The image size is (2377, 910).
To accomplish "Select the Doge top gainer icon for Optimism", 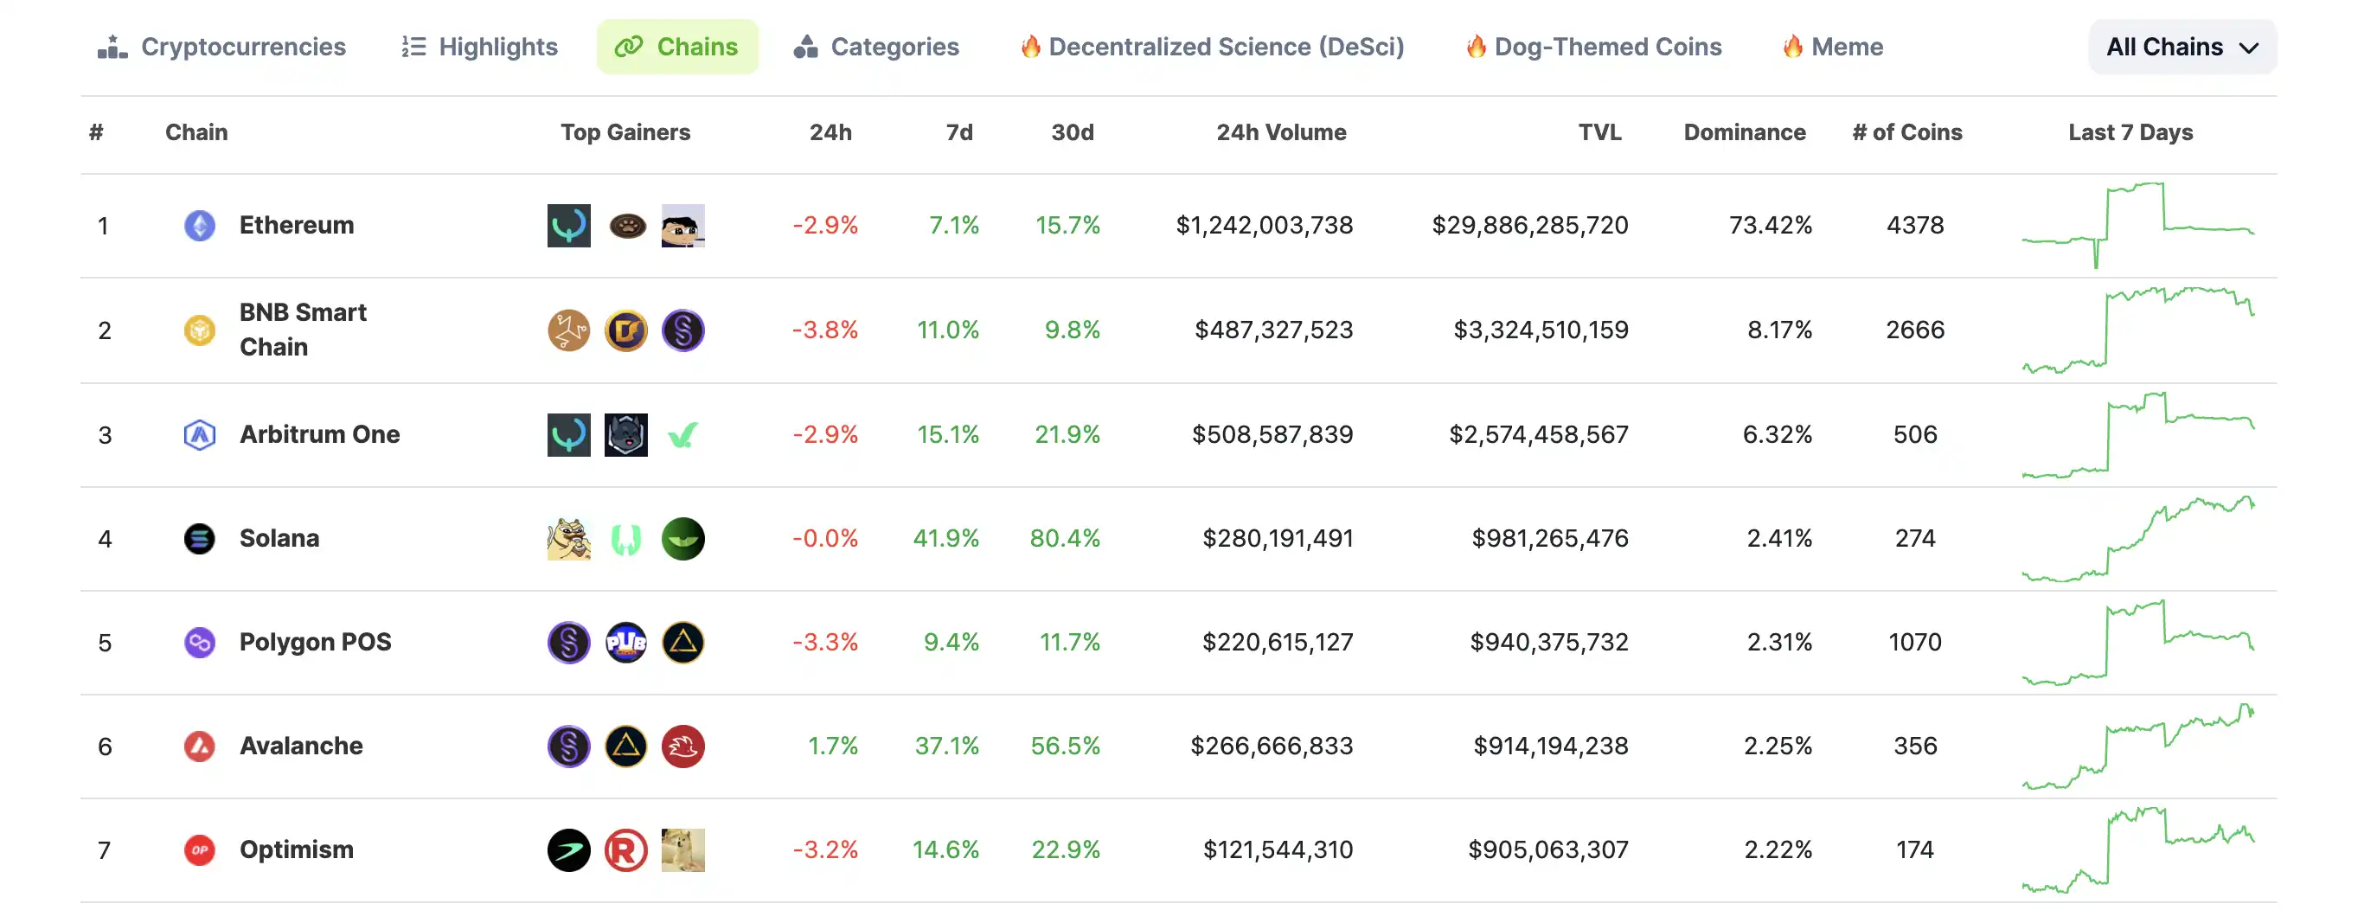I will coord(682,850).
